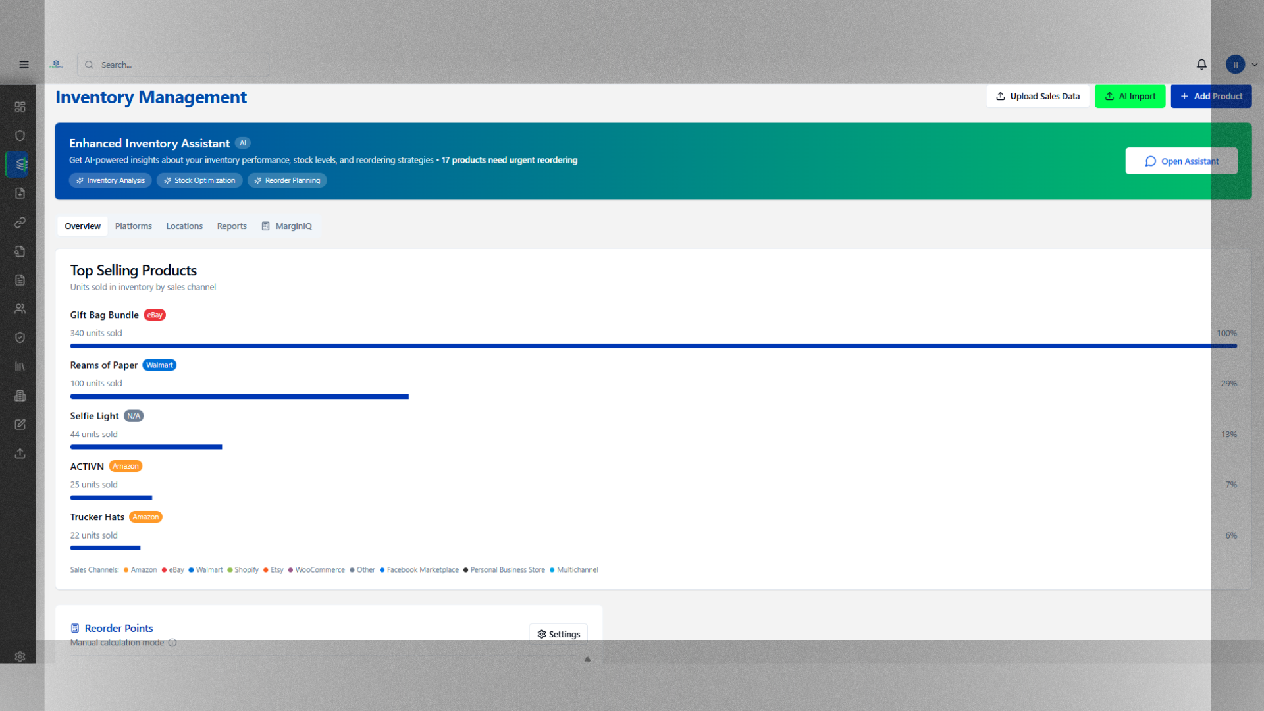Collapse the Reorder Points panel arrow
This screenshot has width=1264, height=711.
coord(587,659)
